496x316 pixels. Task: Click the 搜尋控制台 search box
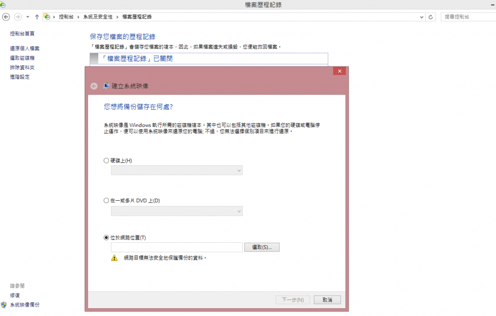469,17
